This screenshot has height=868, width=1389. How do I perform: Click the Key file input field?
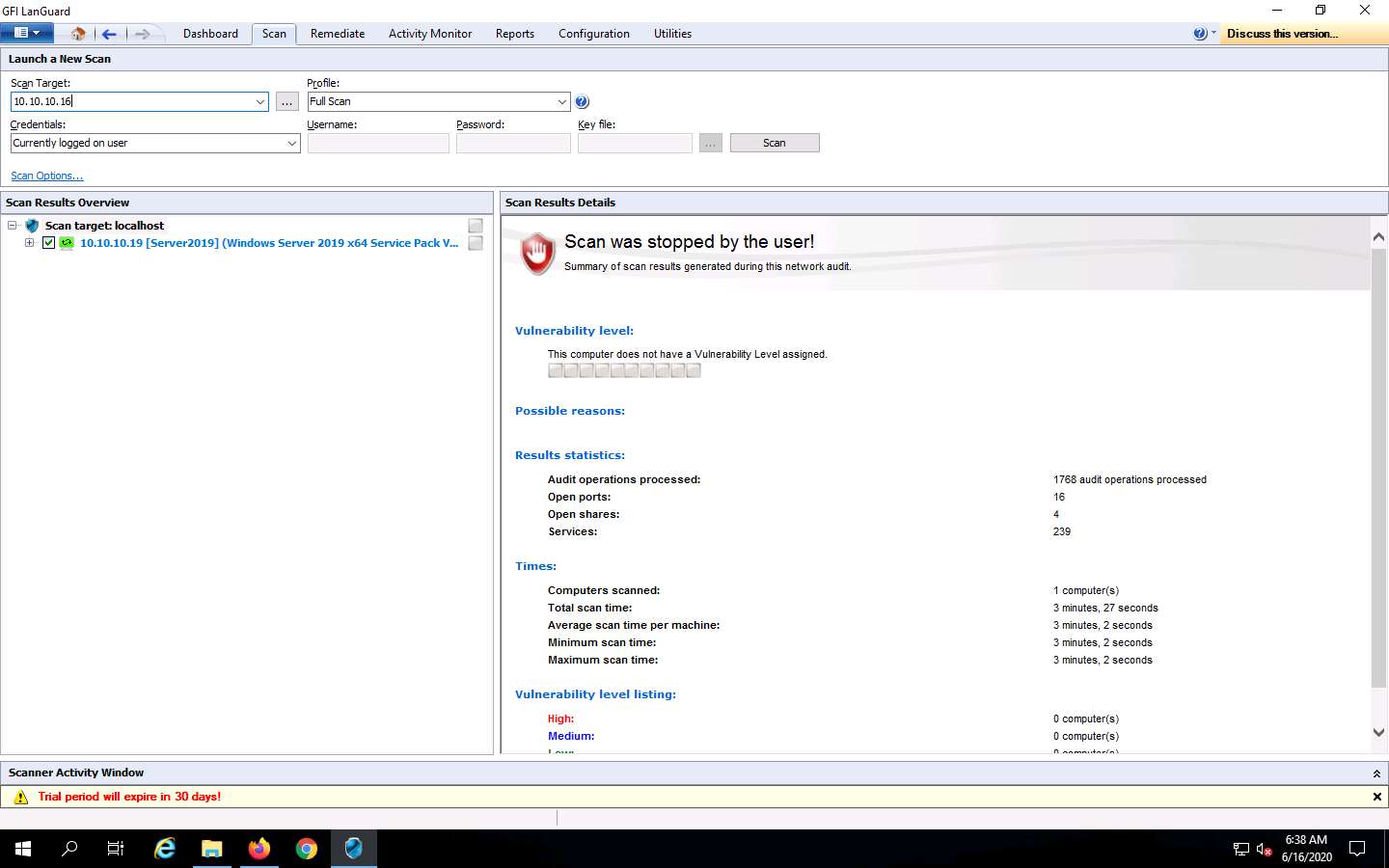pyautogui.click(x=635, y=143)
